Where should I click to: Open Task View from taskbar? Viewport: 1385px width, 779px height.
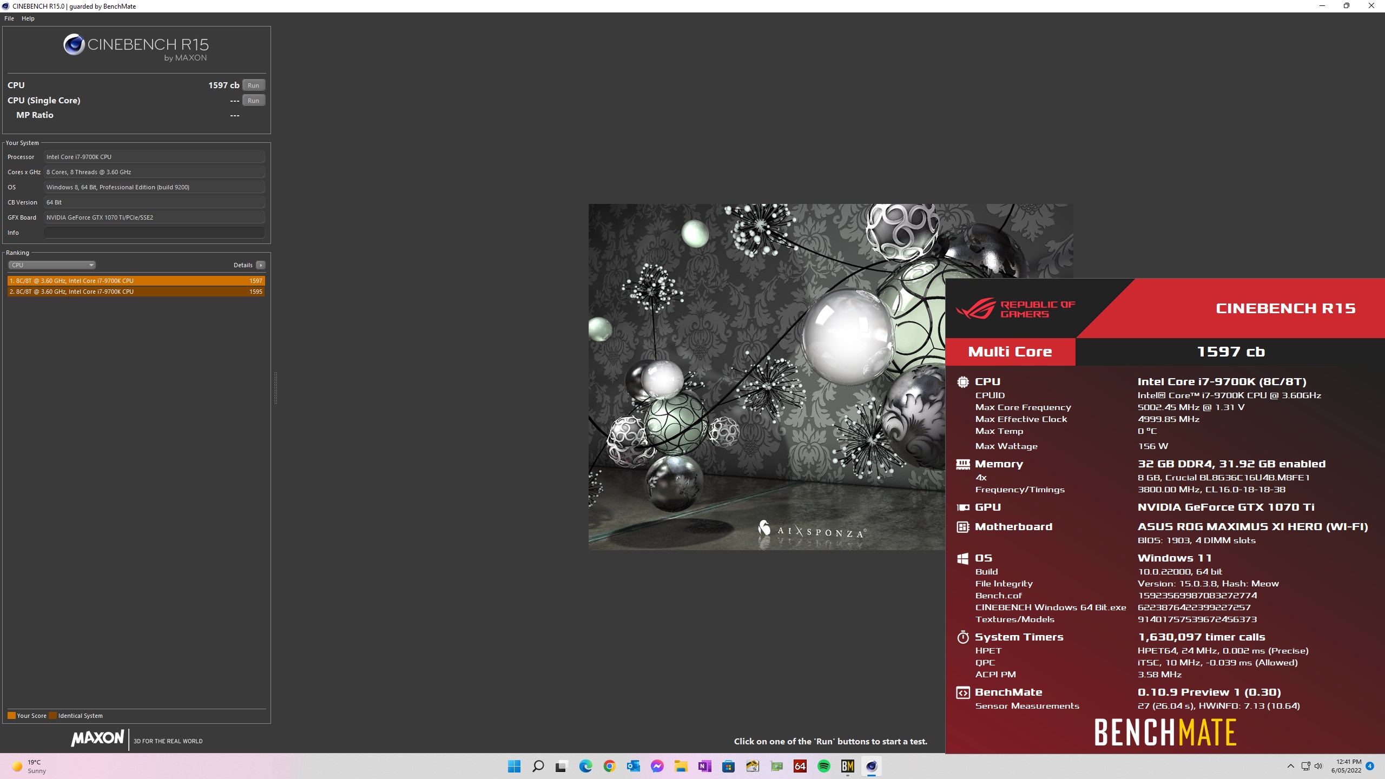pos(562,766)
